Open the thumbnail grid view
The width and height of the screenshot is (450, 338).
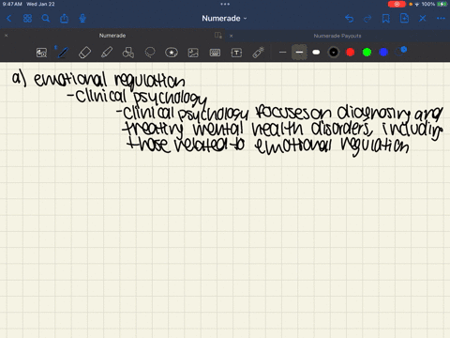[x=27, y=19]
